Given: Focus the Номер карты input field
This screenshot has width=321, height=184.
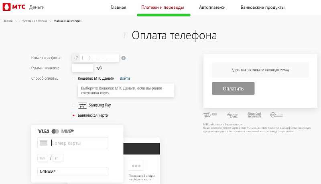Looking at the screenshot, I should (79, 143).
